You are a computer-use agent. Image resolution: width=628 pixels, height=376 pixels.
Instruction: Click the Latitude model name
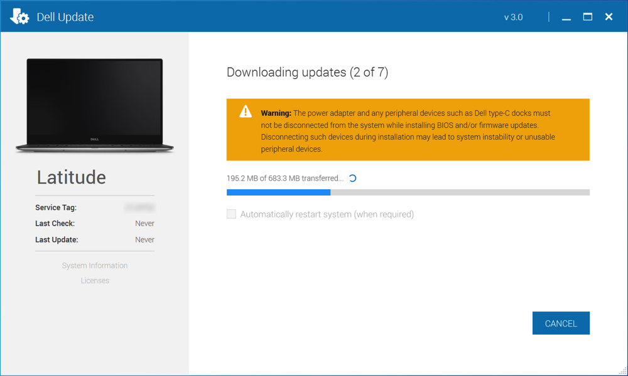pos(72,177)
